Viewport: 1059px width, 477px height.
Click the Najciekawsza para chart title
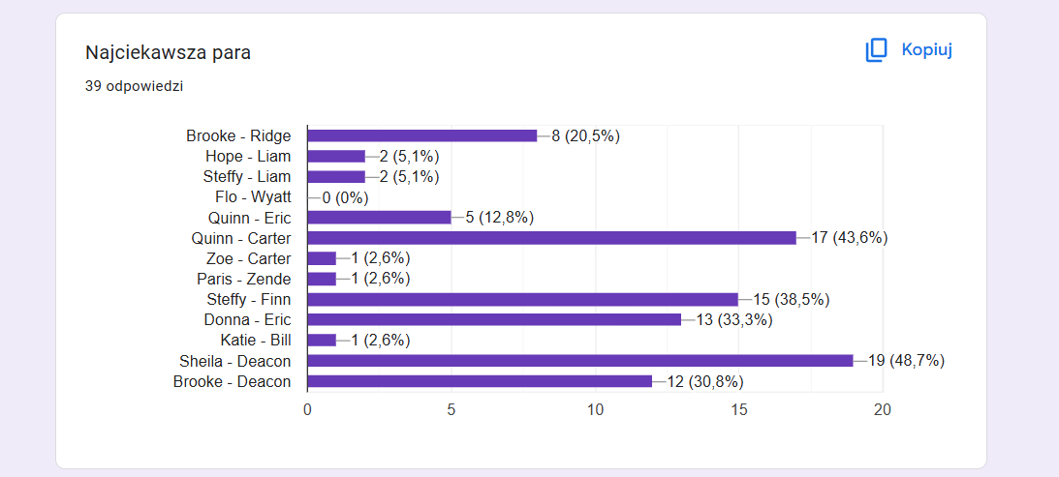point(169,52)
